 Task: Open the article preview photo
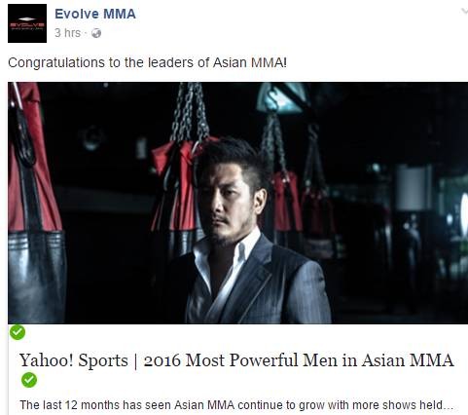237,203
